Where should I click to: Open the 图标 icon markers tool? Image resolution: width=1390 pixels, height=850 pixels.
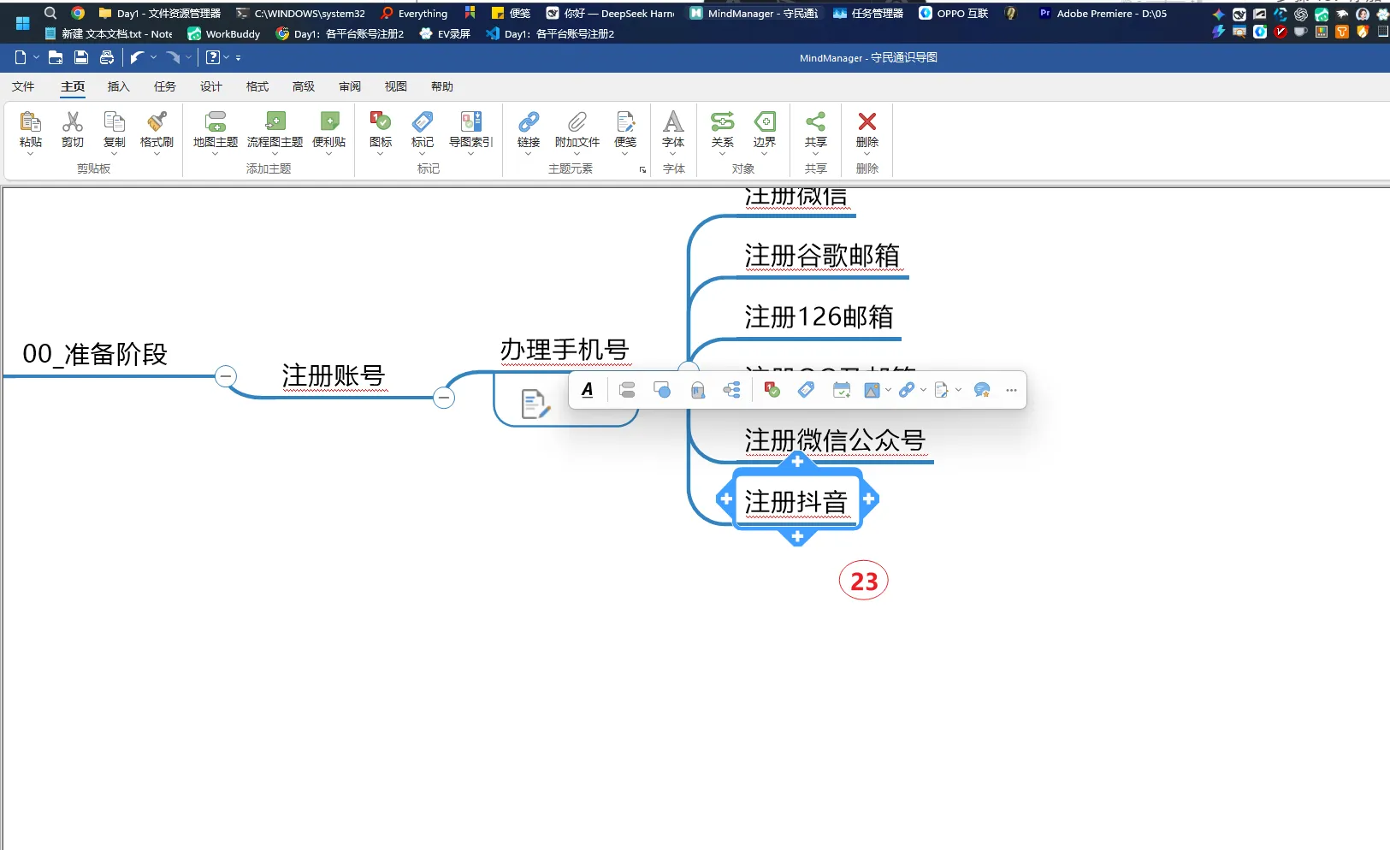click(381, 122)
